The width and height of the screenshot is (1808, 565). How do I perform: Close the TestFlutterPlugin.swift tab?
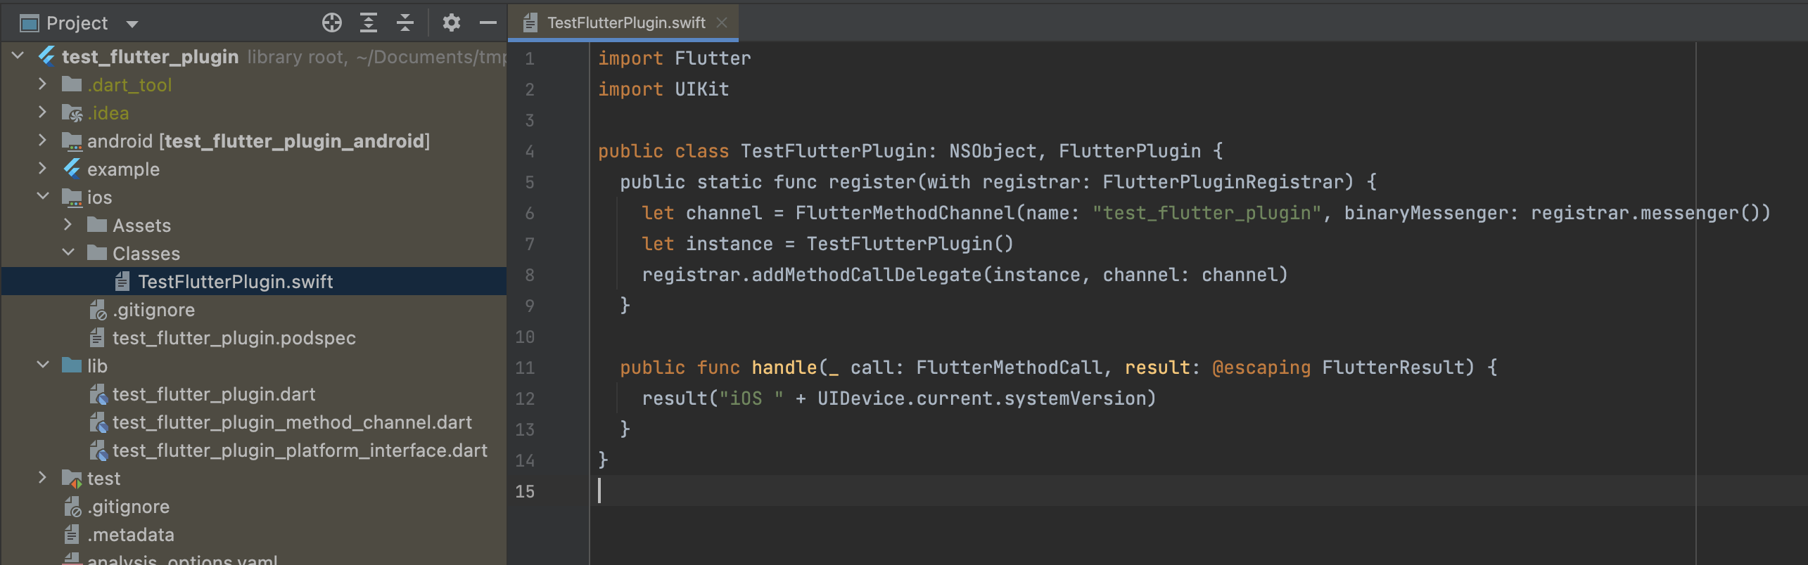pyautogui.click(x=722, y=22)
